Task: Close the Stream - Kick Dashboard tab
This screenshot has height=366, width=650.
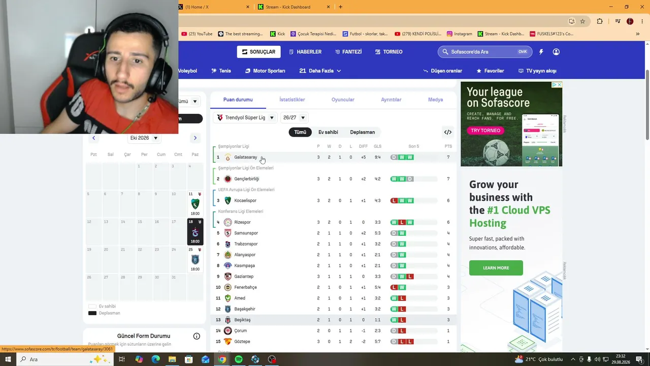Action: pyautogui.click(x=329, y=7)
